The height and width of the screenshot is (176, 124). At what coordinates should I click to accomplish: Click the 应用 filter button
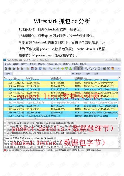click(x=96, y=74)
